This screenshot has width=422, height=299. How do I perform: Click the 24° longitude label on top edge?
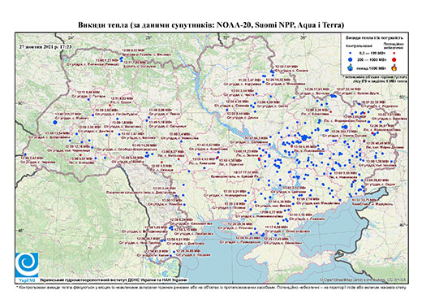pyautogui.click(x=71, y=37)
